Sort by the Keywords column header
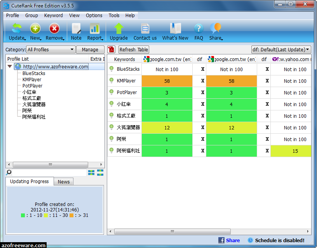The height and width of the screenshot is (248, 317). [x=124, y=59]
